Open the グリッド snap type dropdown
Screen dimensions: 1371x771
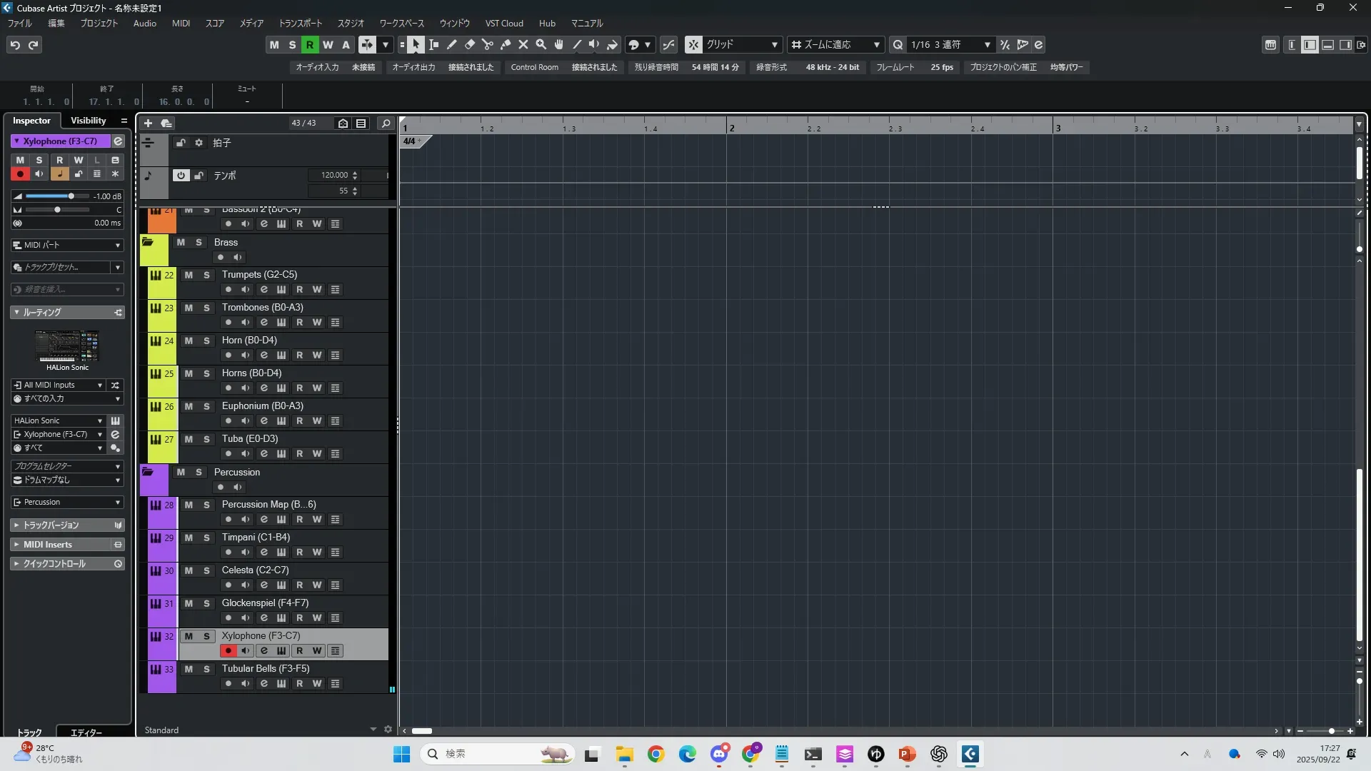[x=774, y=44]
